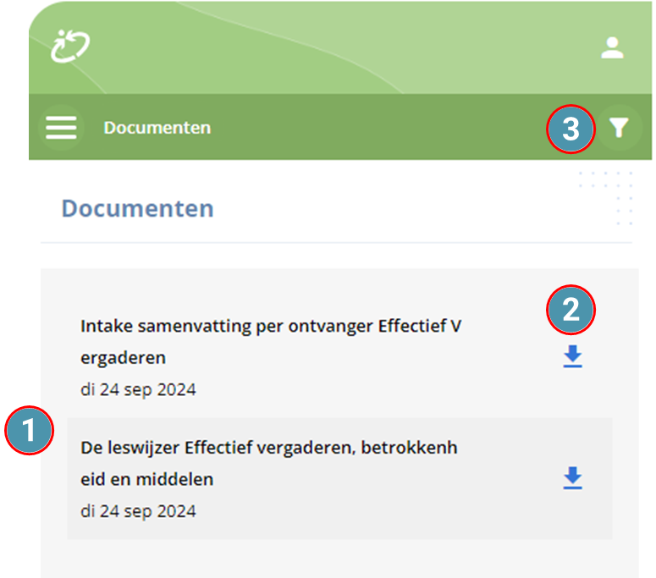The image size is (656, 578).
Task: Click the date under De leswijzer
Action: pos(138,511)
